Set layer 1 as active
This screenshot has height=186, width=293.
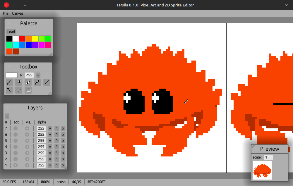[x=16, y=165]
